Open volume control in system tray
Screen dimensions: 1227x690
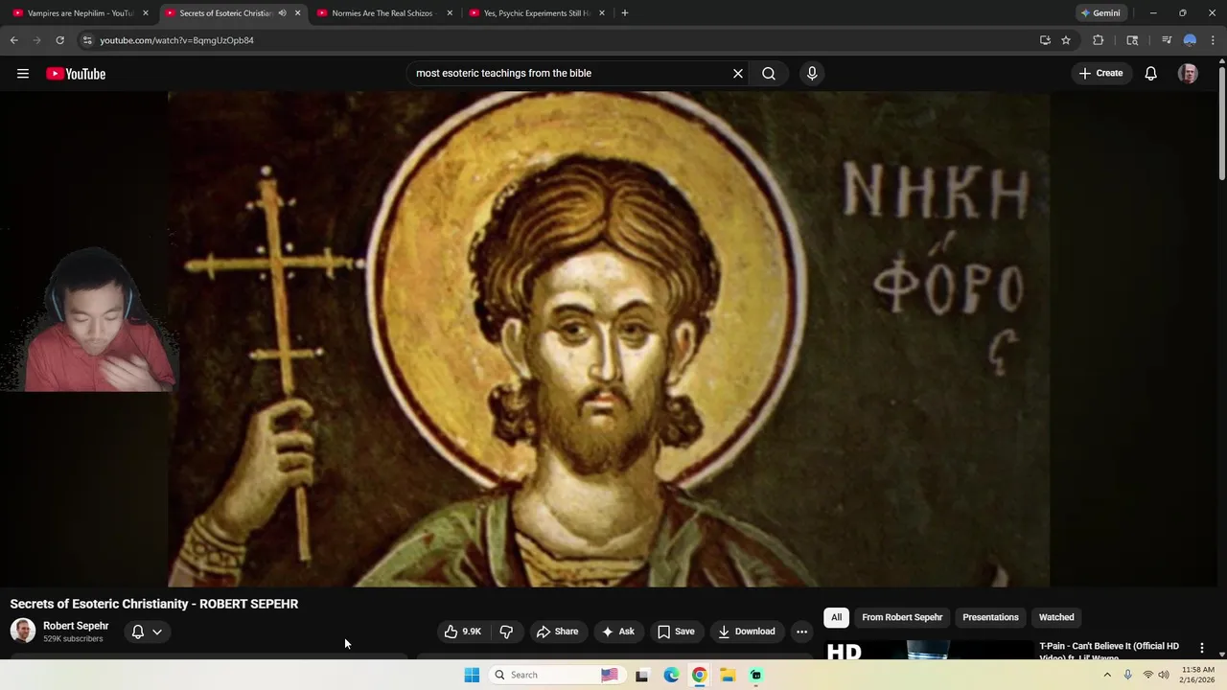(x=1164, y=675)
